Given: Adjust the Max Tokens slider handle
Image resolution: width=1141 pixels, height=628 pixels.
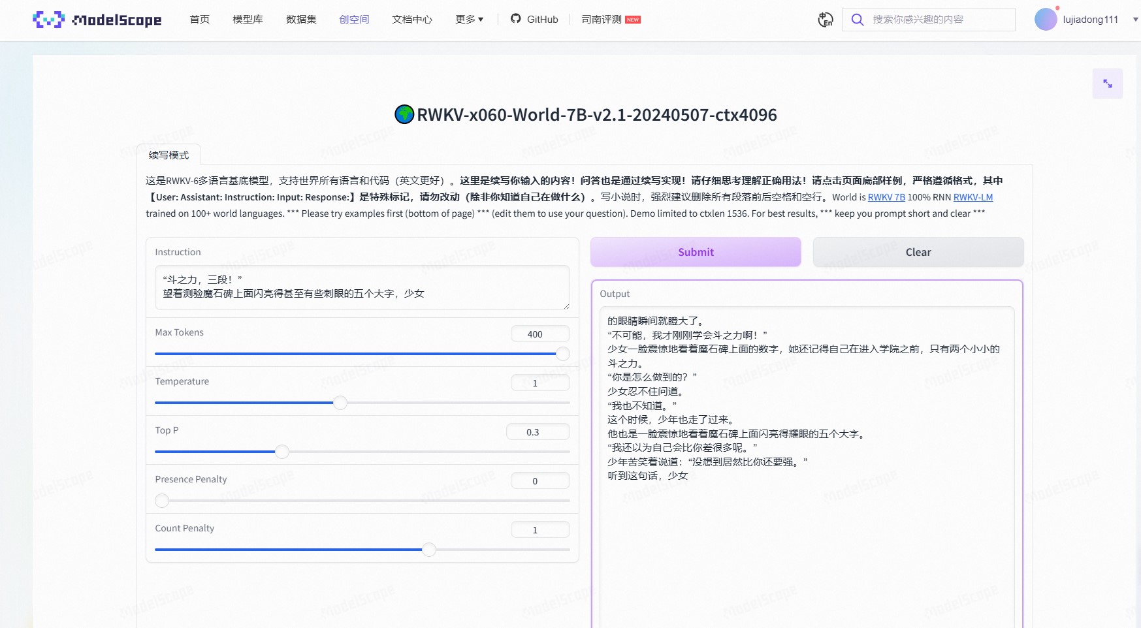Looking at the screenshot, I should click(563, 354).
